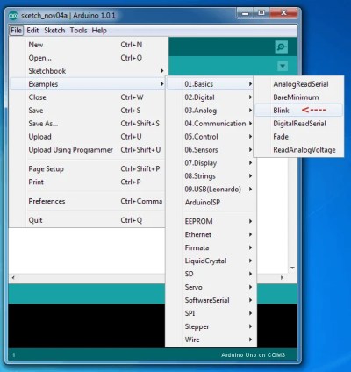Viewport: 351px width, 372px height.
Task: Maximize the Arduino window
Action: (x=261, y=13)
